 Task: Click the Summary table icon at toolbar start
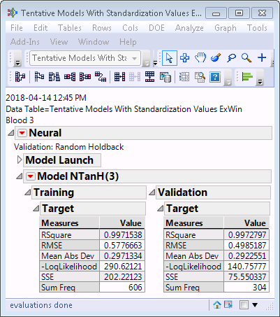pyautogui.click(x=20, y=77)
